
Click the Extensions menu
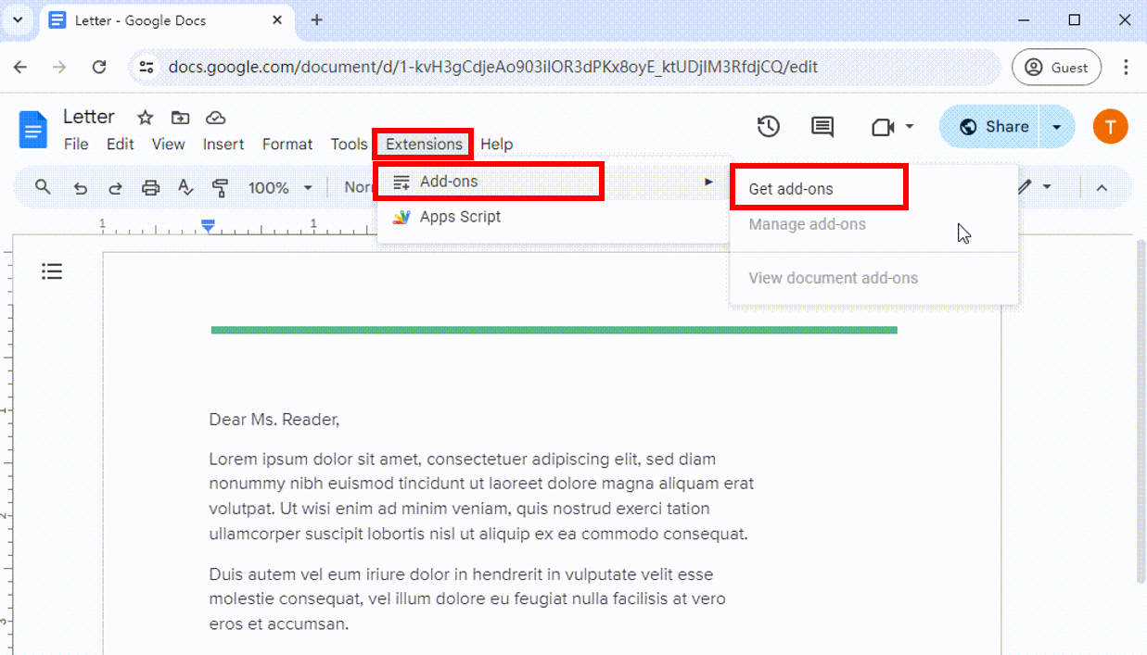click(424, 144)
